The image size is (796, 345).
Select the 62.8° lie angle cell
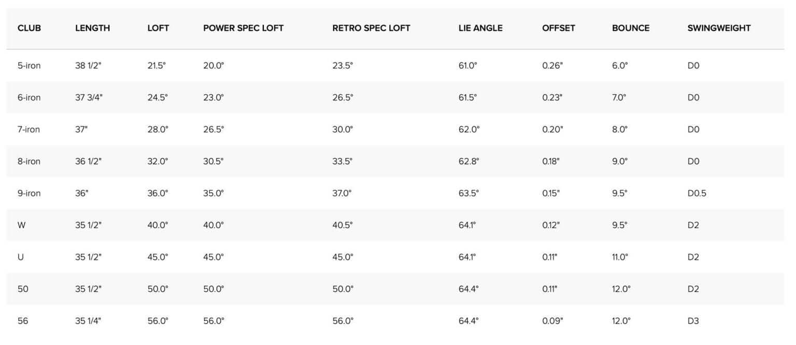468,162
